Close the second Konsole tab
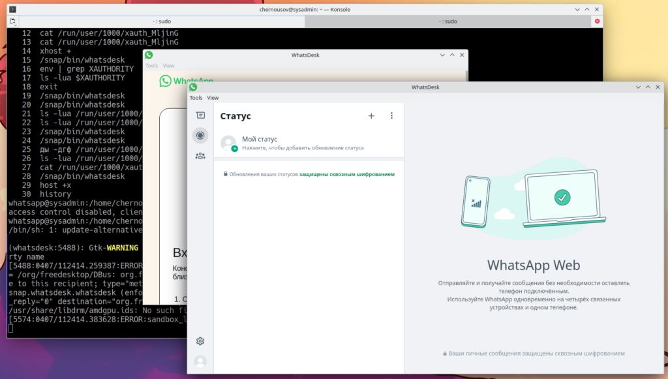The width and height of the screenshot is (668, 379). click(597, 22)
